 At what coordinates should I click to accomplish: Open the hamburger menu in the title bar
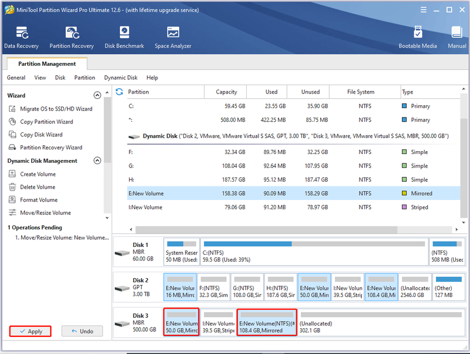coord(423,10)
